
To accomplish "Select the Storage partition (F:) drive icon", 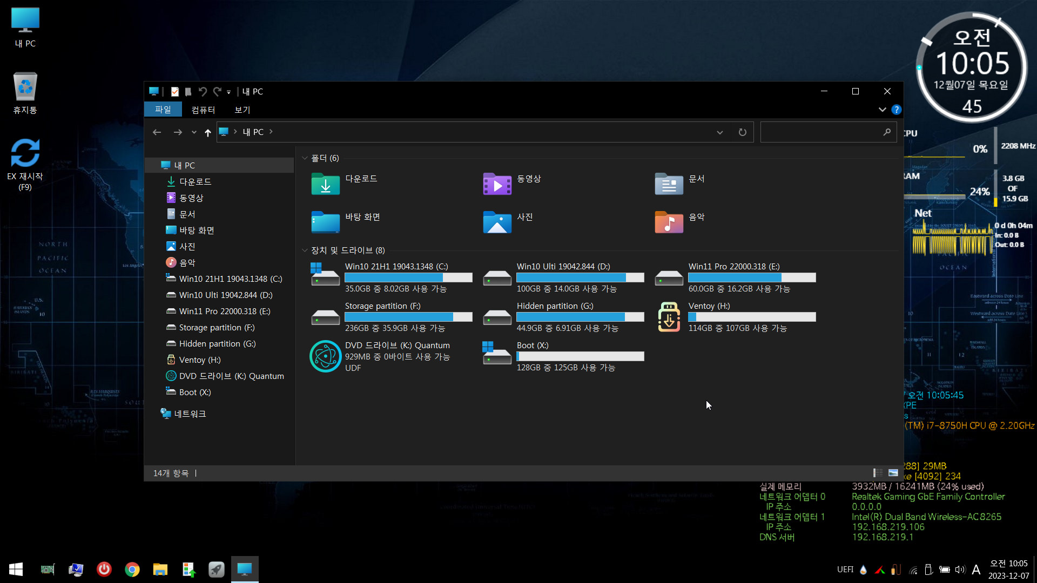I will click(325, 317).
